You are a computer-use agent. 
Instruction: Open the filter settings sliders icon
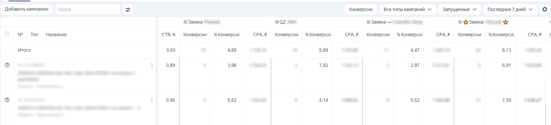pyautogui.click(x=128, y=9)
